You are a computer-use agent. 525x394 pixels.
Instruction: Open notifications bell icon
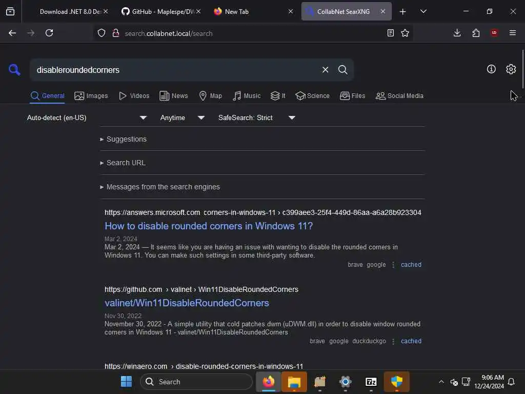point(511,382)
